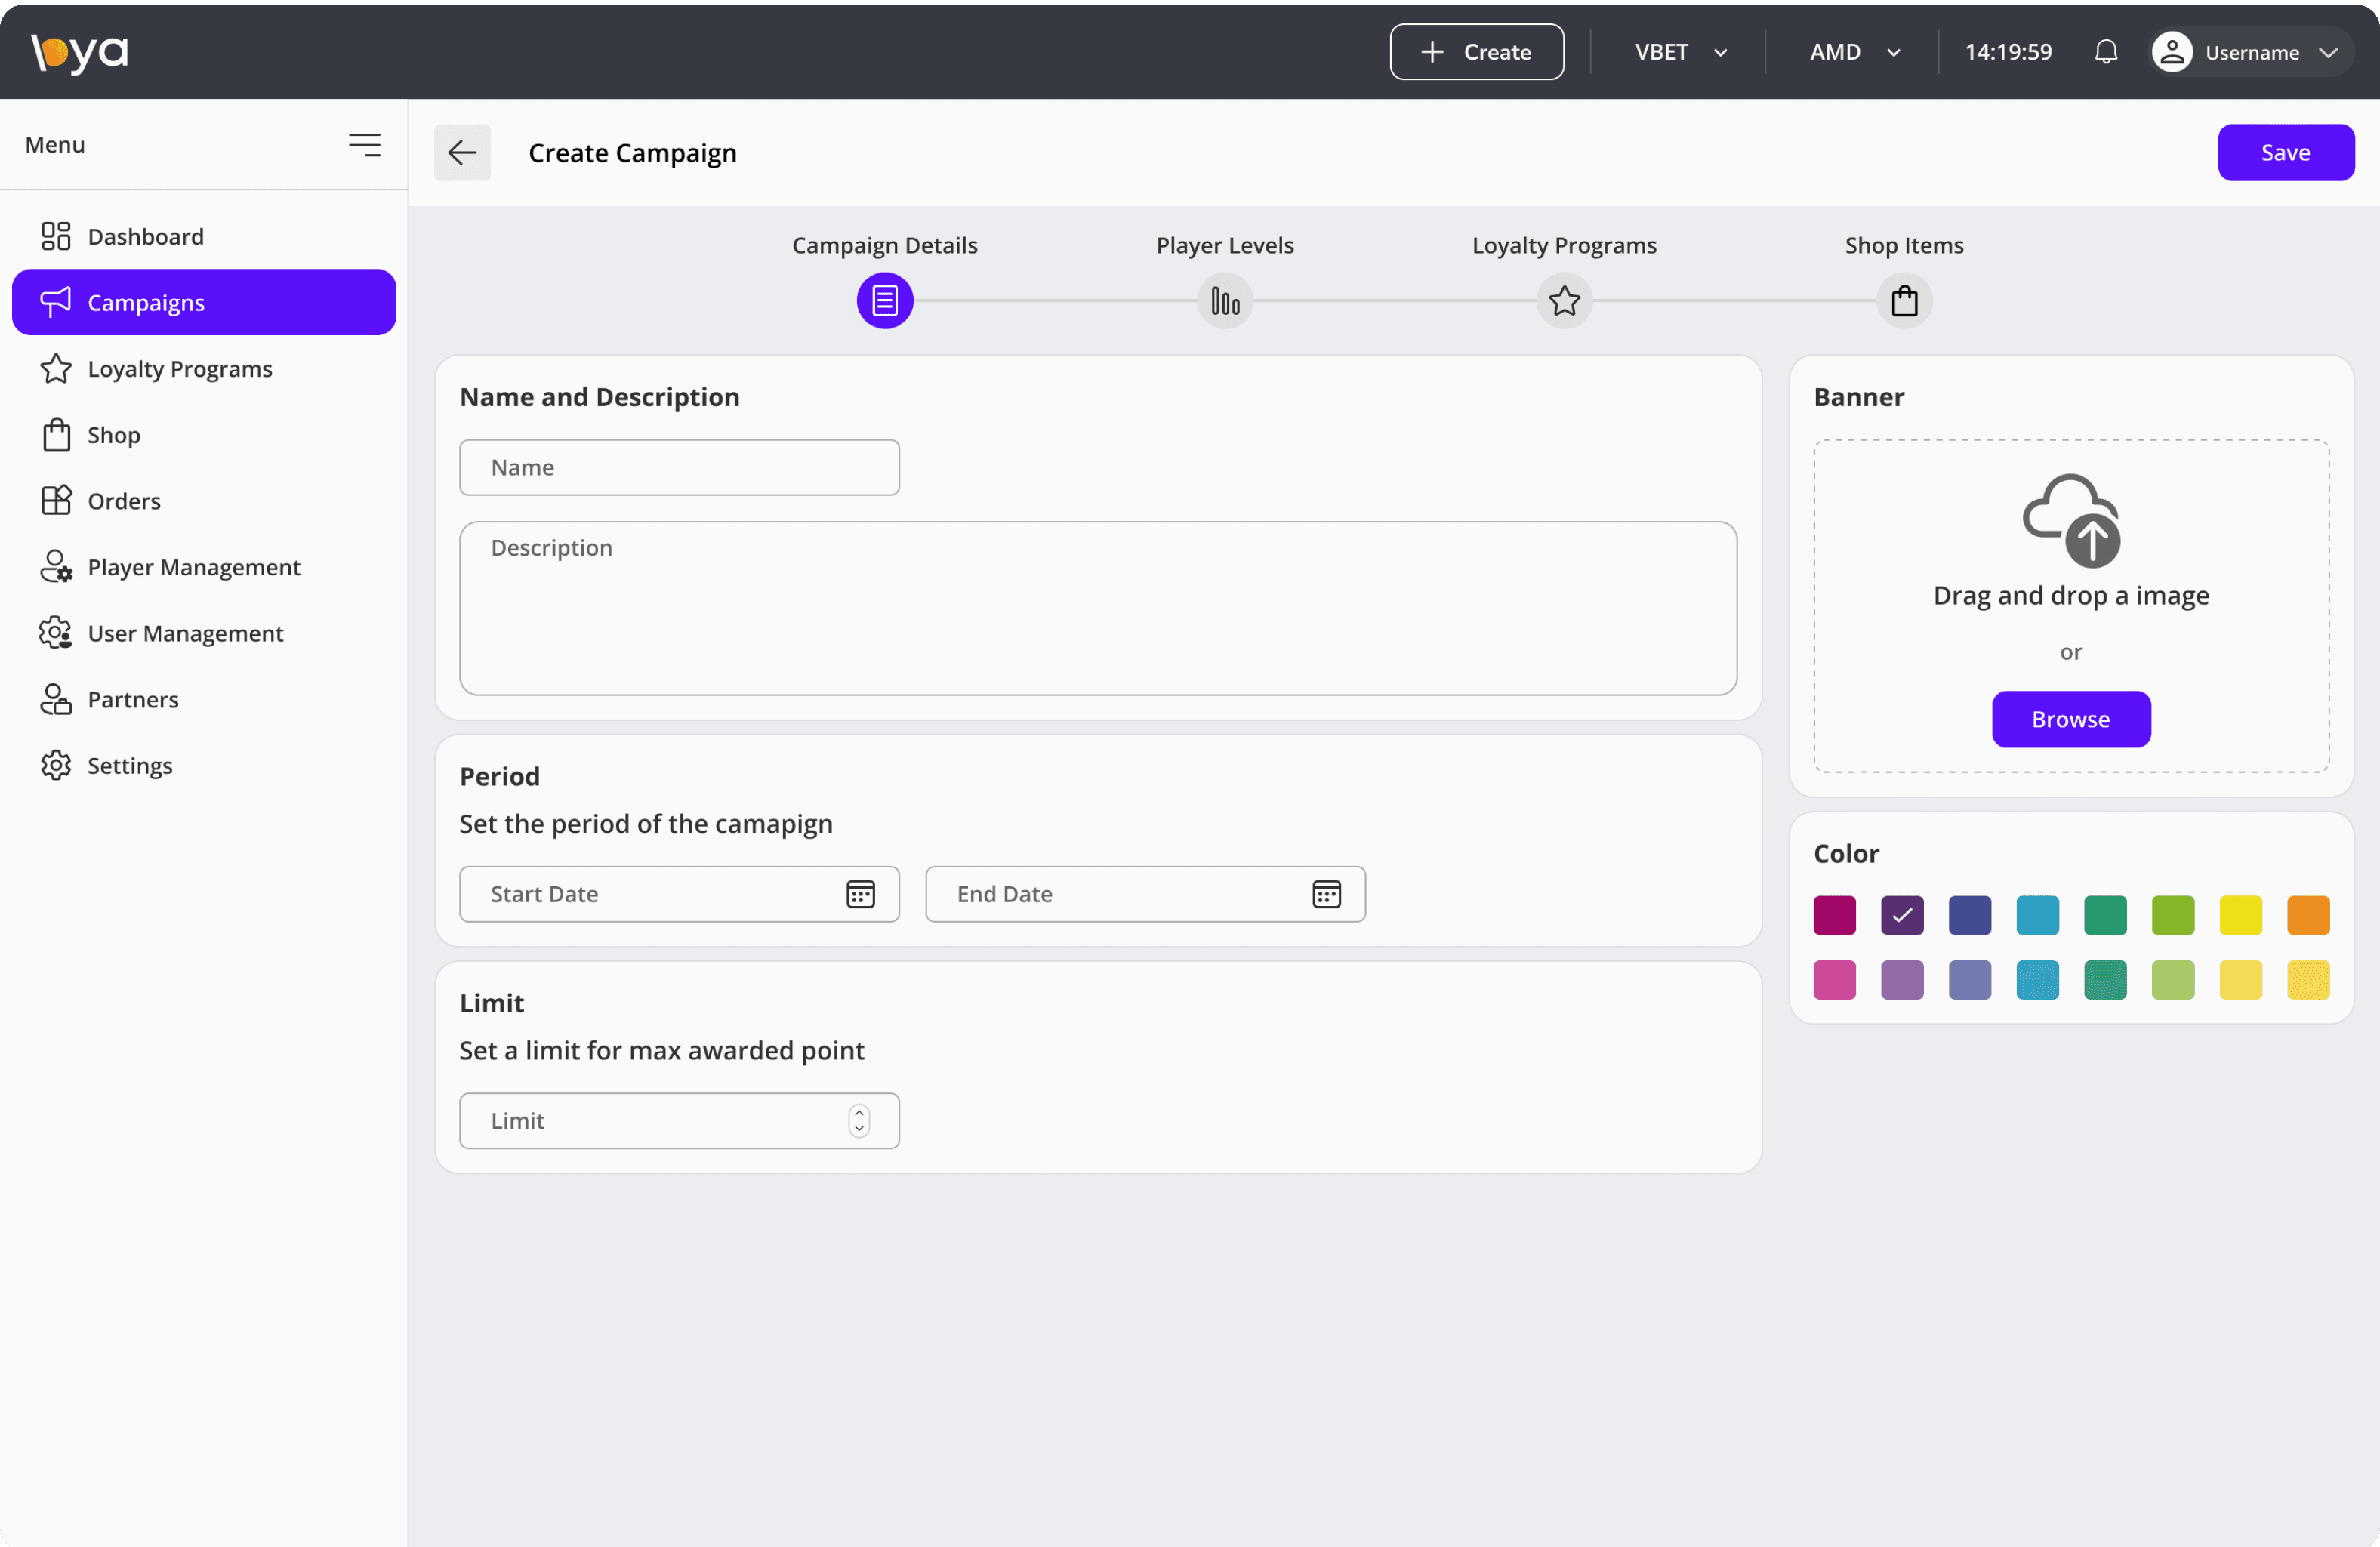The image size is (2380, 1547).
Task: Choose the magenta color swatch
Action: coord(1834,915)
